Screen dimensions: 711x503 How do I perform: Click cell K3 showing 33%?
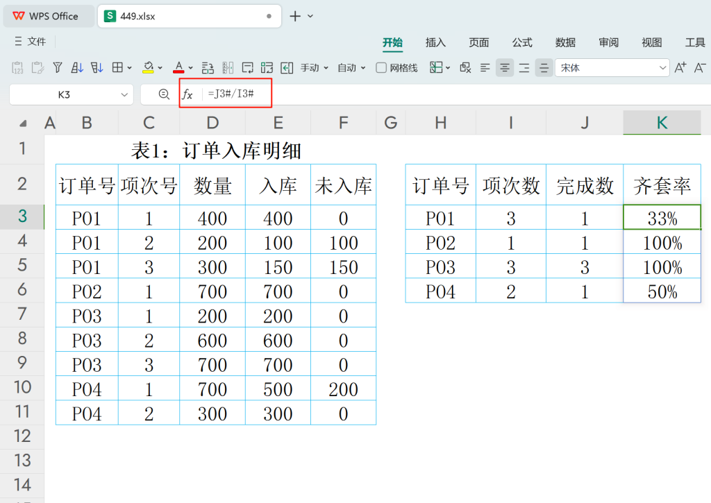[662, 217]
